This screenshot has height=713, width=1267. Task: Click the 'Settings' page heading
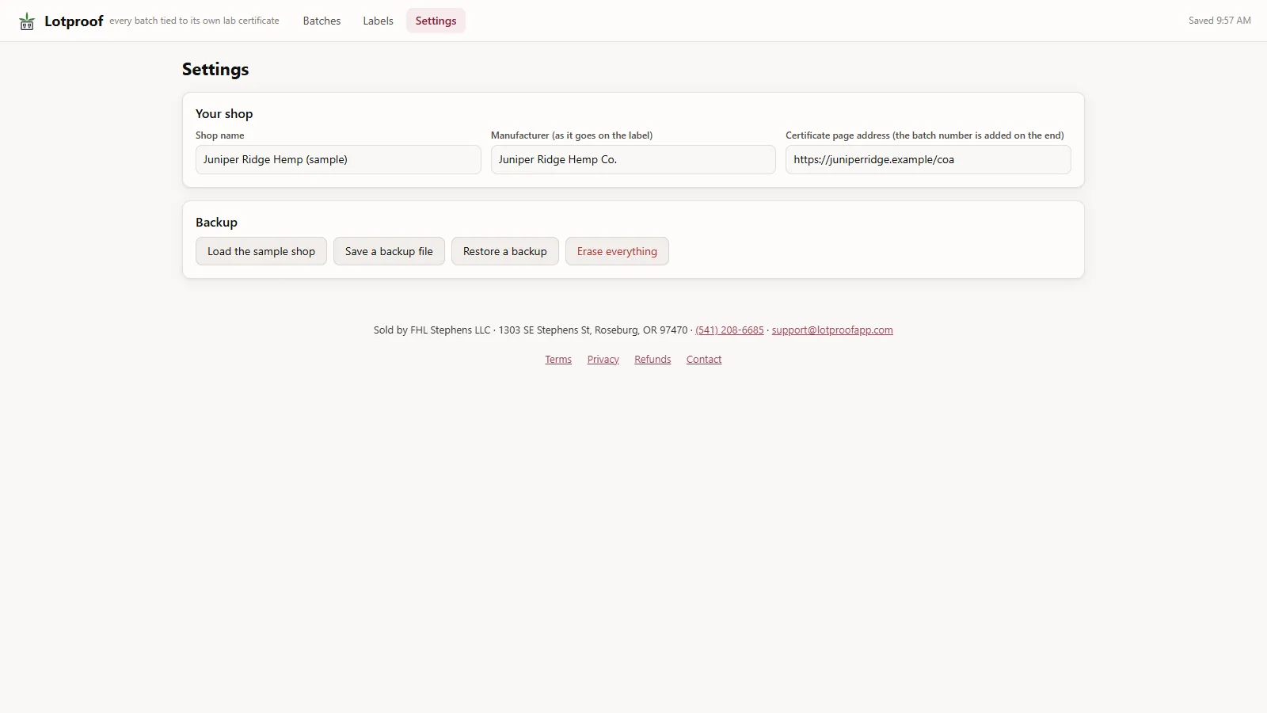pos(215,69)
